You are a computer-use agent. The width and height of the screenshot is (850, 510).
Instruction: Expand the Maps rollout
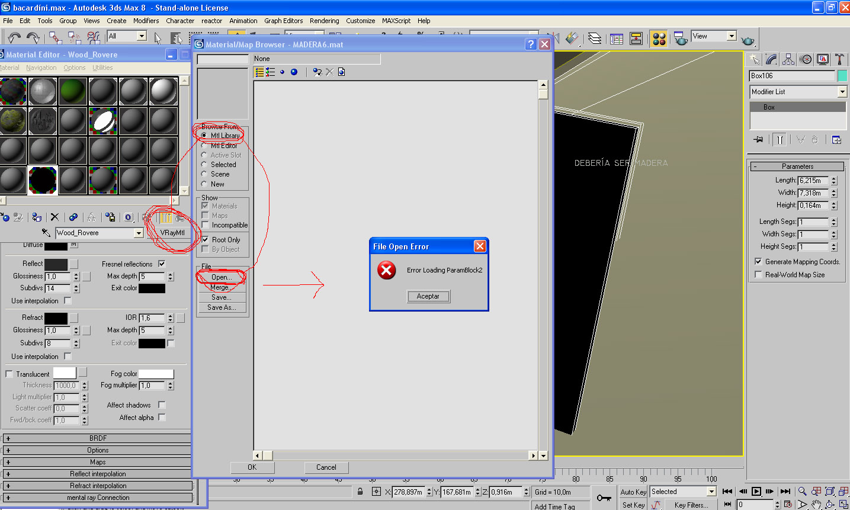click(x=98, y=462)
